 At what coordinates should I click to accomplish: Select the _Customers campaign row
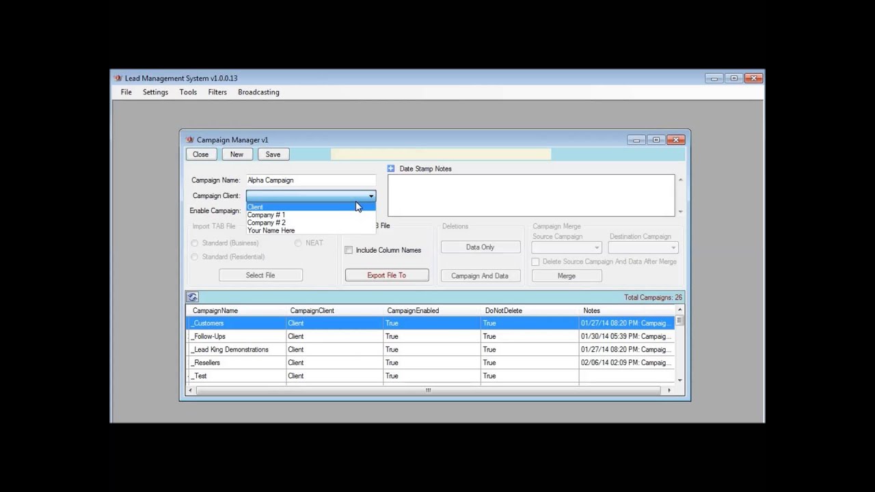[x=431, y=323]
